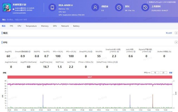Open help icon beside Drop(FPS) metric
This screenshot has width=178, height=112.
[91, 51]
